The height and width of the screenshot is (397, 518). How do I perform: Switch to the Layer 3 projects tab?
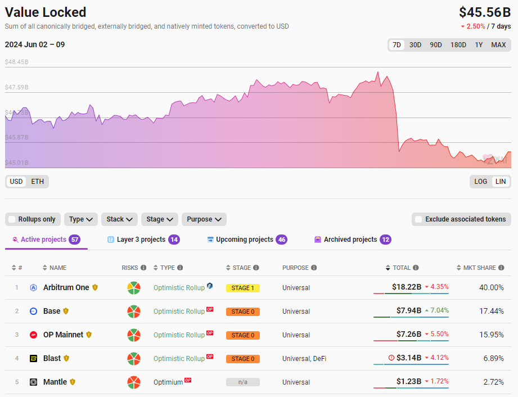(141, 240)
